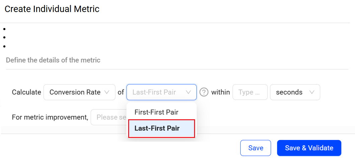Viewport: 355px width, 162px height.
Task: Expand the seconds time unit dropdown
Action: click(x=295, y=92)
